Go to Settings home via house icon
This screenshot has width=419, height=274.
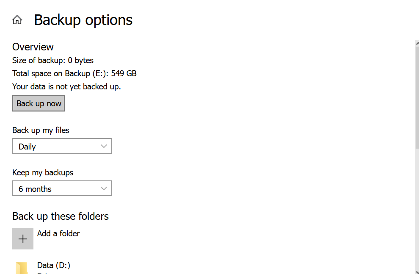click(x=17, y=20)
